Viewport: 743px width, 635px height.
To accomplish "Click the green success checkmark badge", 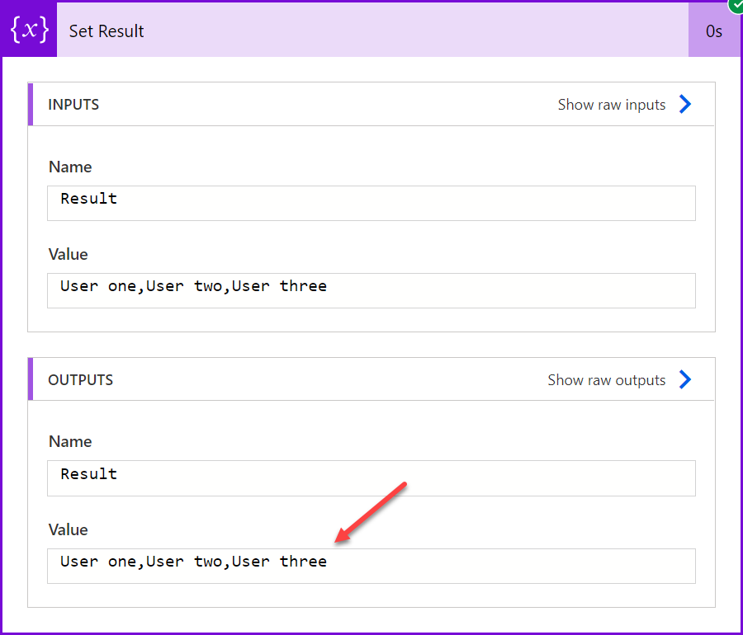I will (x=736, y=6).
